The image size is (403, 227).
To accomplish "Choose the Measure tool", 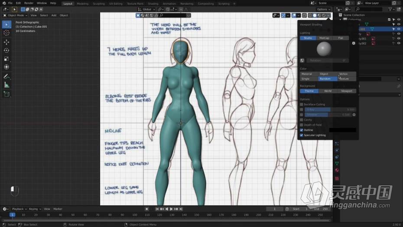I will pos(6,85).
